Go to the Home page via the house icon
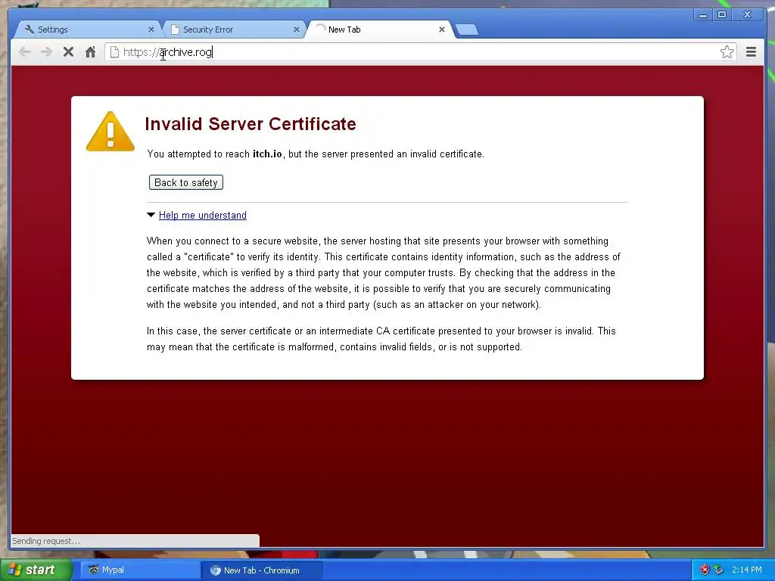 pyautogui.click(x=90, y=52)
